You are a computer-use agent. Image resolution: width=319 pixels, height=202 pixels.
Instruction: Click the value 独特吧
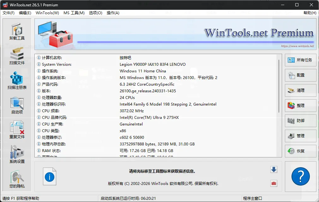point(125,58)
